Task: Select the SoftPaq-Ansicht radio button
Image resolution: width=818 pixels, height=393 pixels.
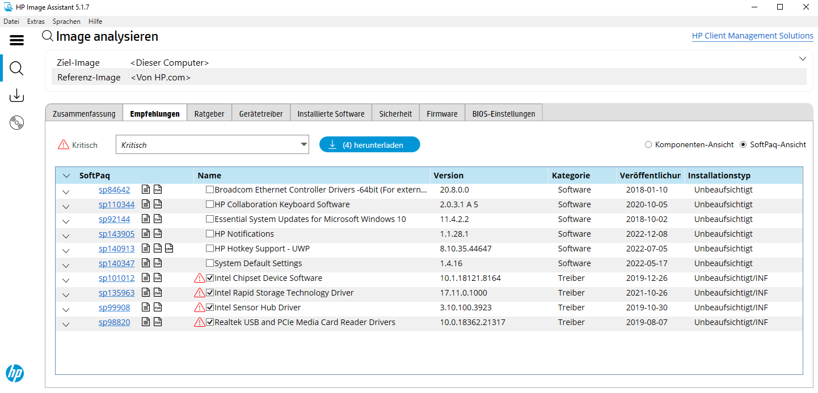Action: (x=744, y=145)
